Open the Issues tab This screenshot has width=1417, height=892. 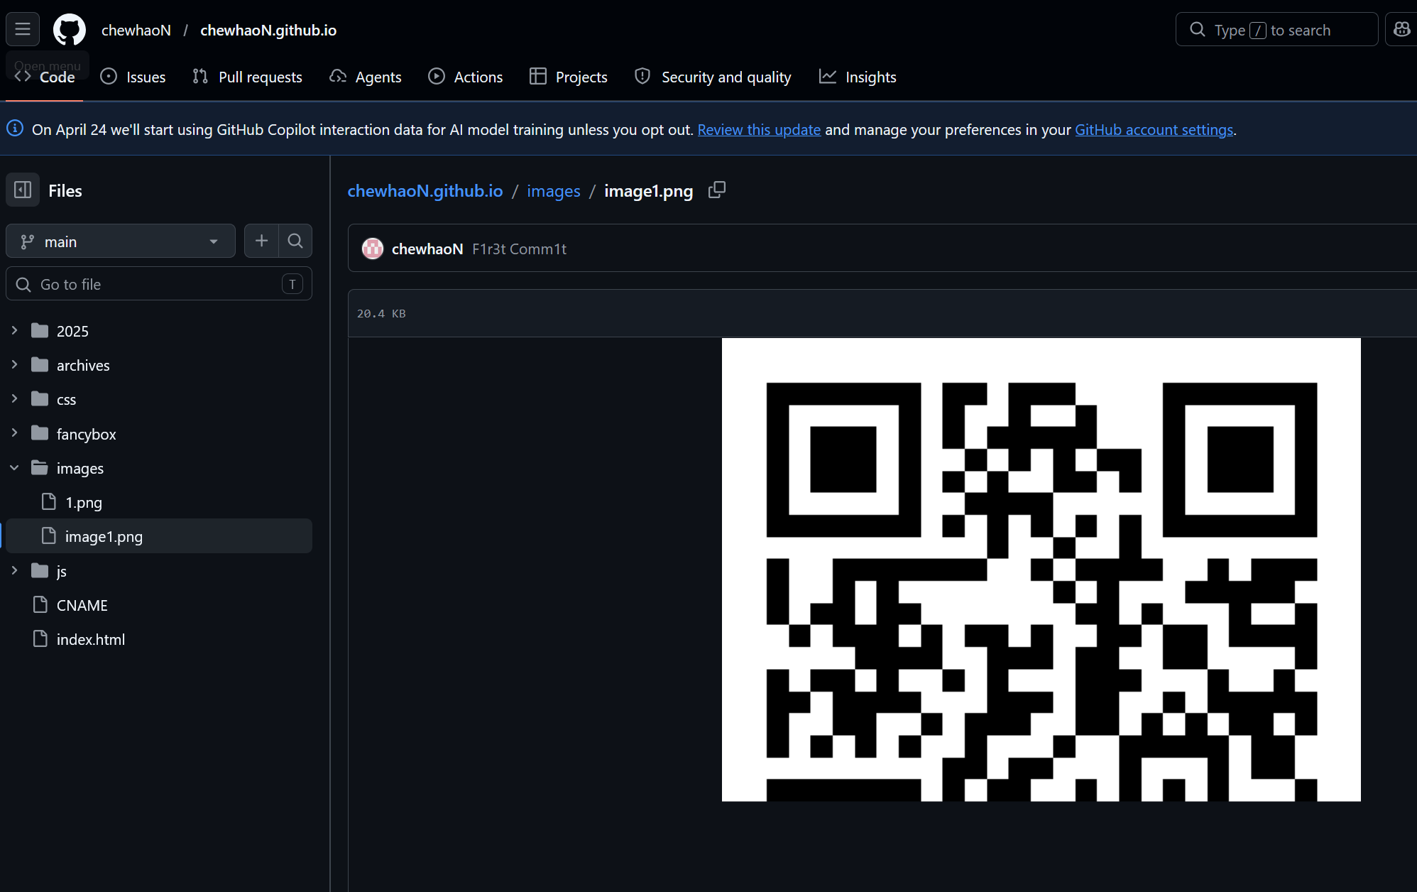pos(133,77)
